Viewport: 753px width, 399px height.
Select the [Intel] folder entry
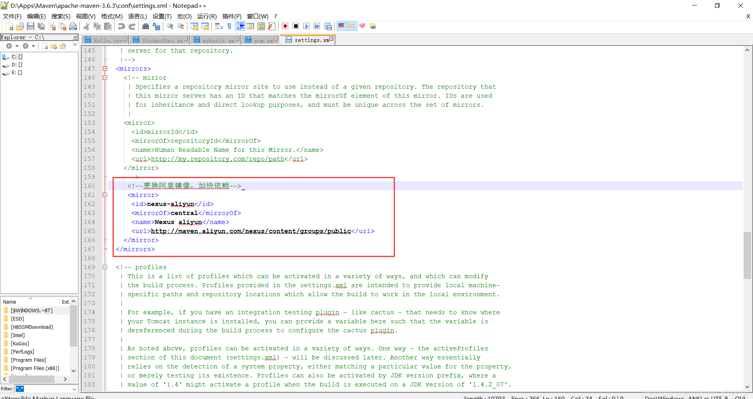18,335
